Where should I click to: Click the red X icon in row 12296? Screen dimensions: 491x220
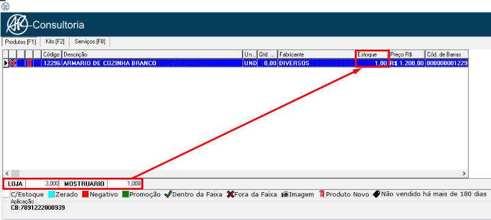click(x=13, y=63)
